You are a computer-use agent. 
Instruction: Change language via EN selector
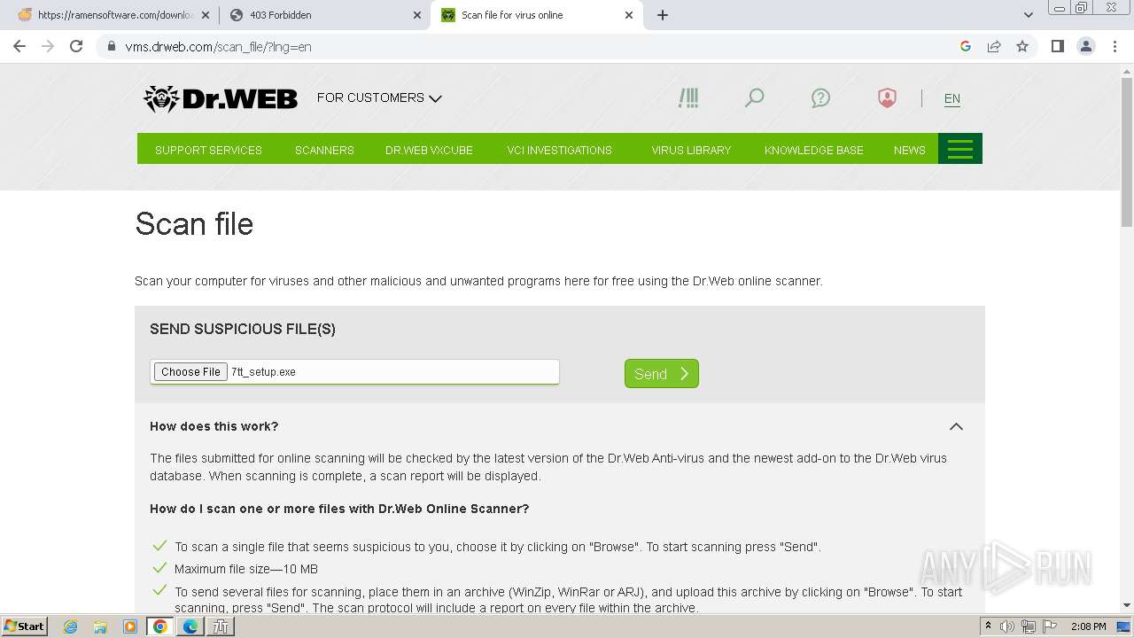point(952,98)
